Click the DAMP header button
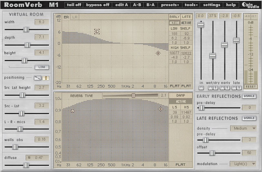 181,95
